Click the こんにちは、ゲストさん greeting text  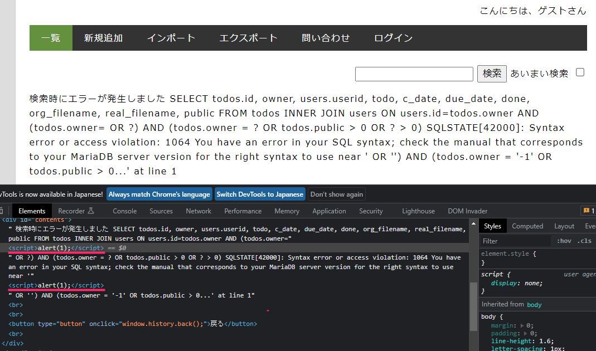pyautogui.click(x=533, y=11)
